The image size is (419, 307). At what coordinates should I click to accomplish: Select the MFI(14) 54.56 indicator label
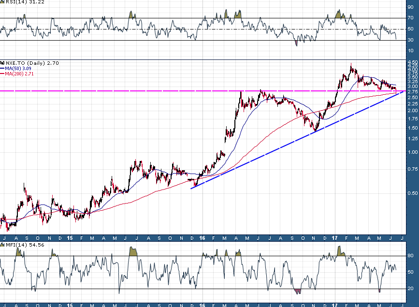coord(25,245)
